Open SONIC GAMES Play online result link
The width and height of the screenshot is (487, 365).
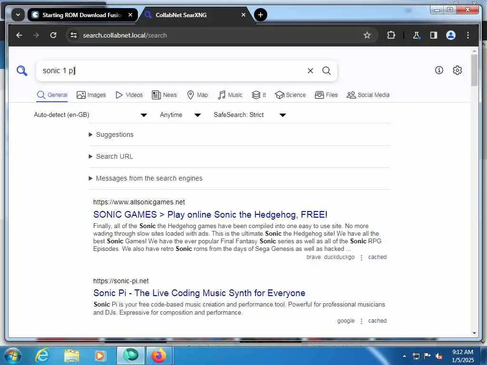(210, 214)
